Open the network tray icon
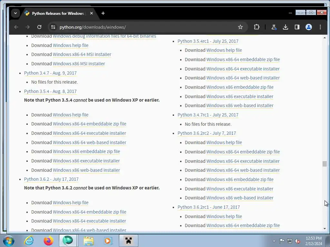 click(290, 241)
